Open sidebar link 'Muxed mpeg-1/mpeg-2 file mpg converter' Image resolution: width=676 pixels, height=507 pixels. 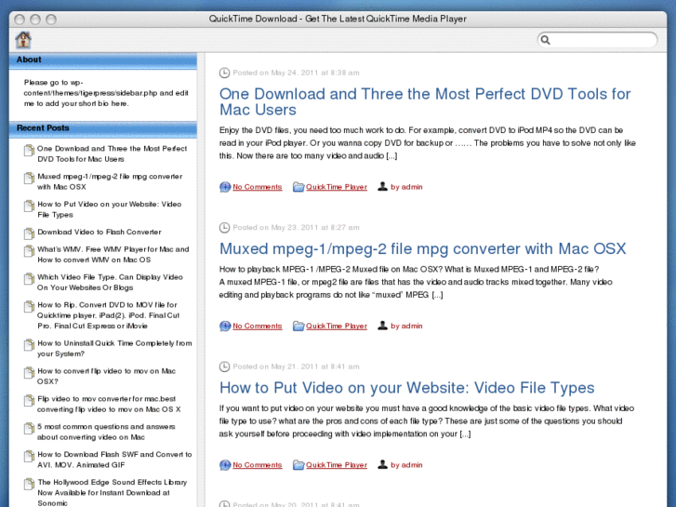110,181
